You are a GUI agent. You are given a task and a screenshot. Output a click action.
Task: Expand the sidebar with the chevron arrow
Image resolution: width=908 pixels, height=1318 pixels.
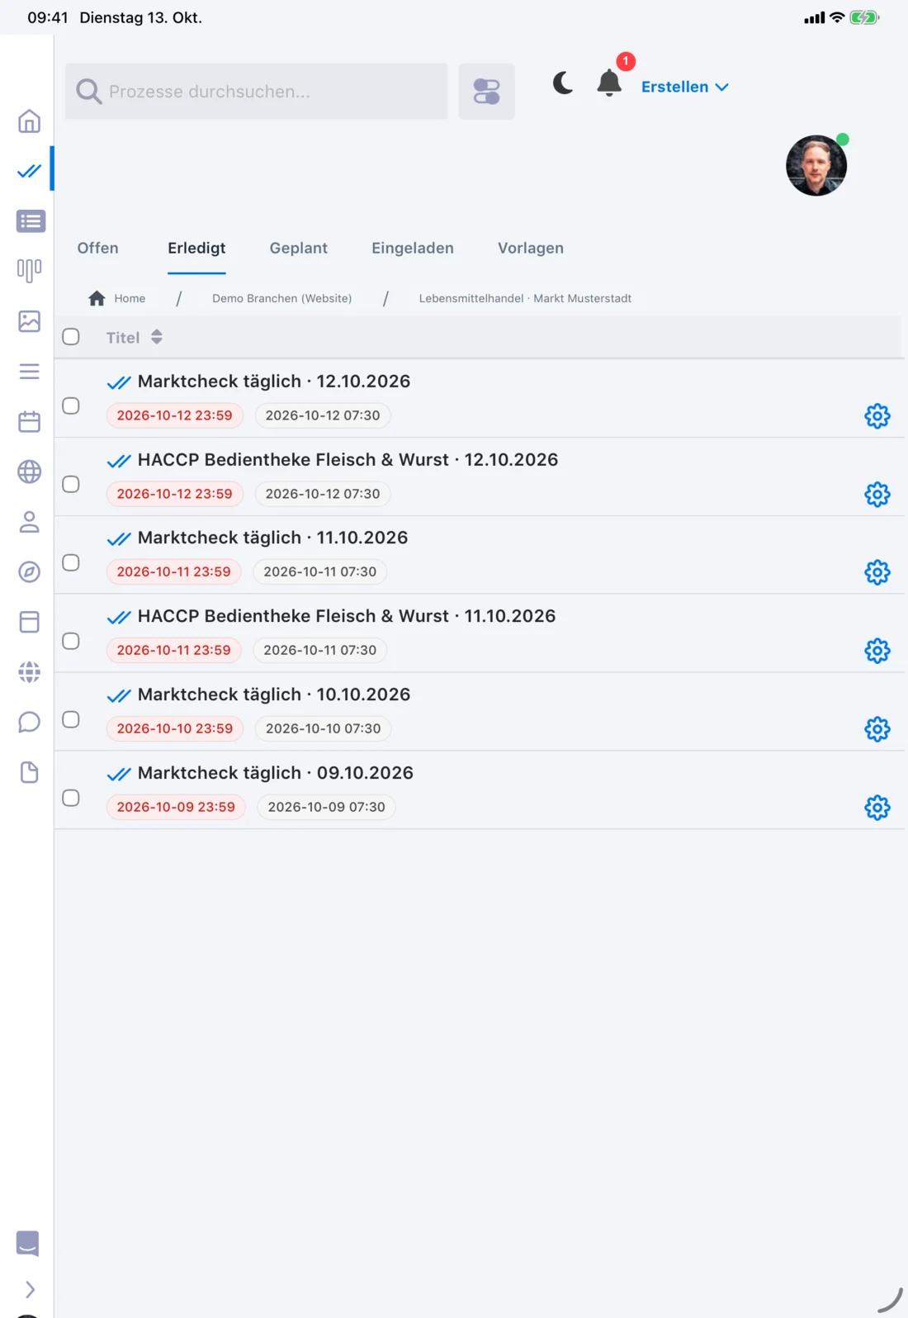point(30,1289)
